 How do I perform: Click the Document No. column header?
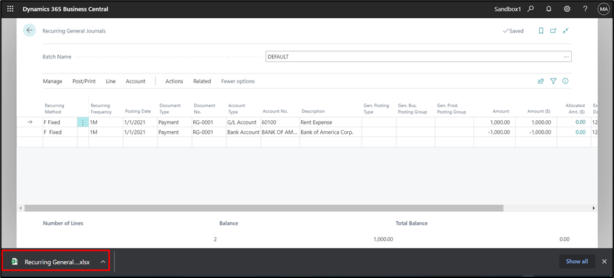[204, 108]
